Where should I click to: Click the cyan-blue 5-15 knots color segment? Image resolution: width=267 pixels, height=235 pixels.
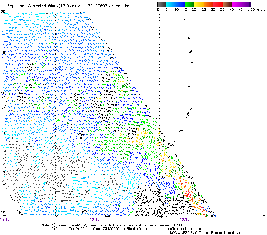pos(176,4)
